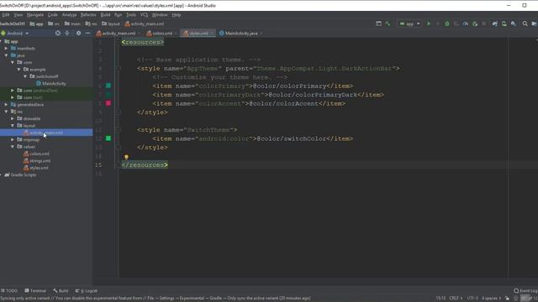Click the rightmost toolbar icon after search

(535, 23)
